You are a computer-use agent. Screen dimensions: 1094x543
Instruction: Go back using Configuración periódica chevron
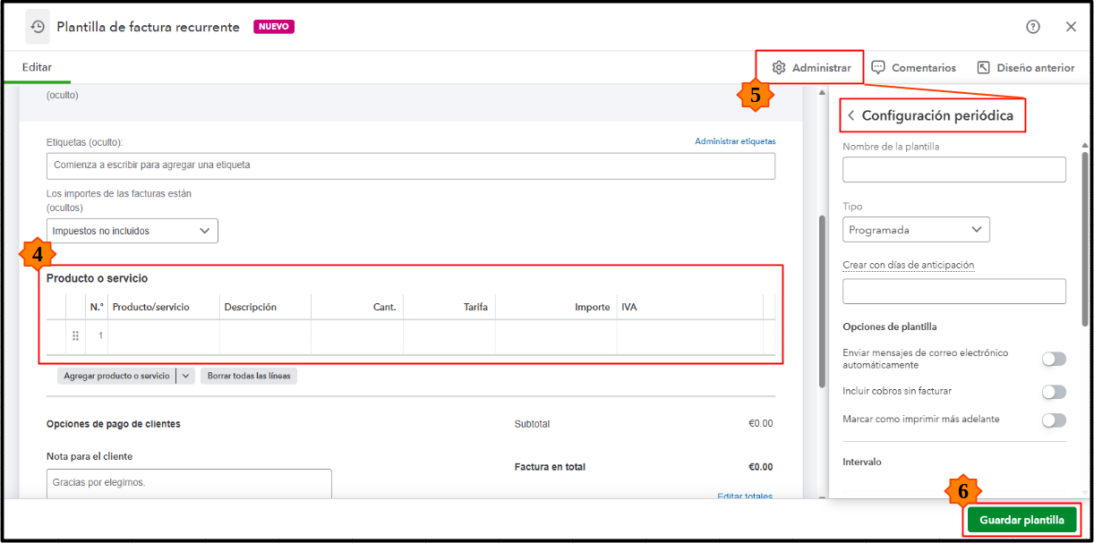click(851, 115)
